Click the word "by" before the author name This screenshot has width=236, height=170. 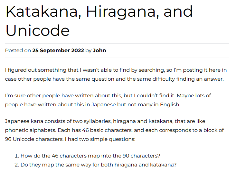[88, 51]
